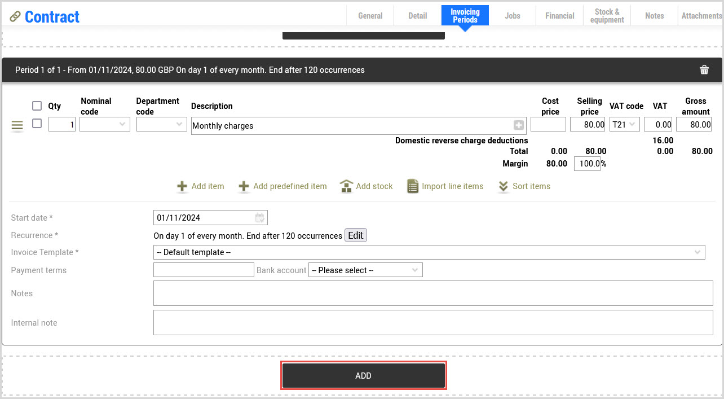
Task: Click the VAT 0.00 input field
Action: (x=658, y=124)
